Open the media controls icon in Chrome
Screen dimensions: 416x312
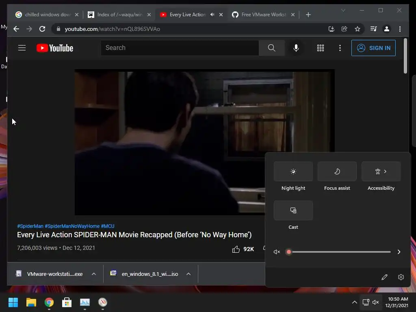pyautogui.click(x=374, y=29)
